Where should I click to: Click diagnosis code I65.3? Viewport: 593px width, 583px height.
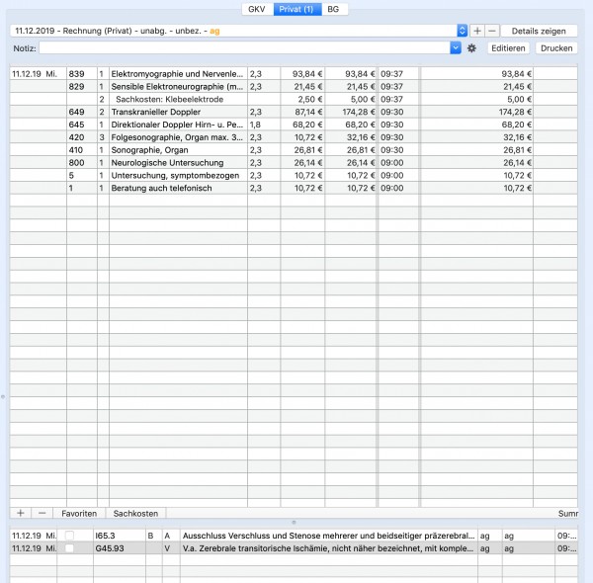pos(105,536)
